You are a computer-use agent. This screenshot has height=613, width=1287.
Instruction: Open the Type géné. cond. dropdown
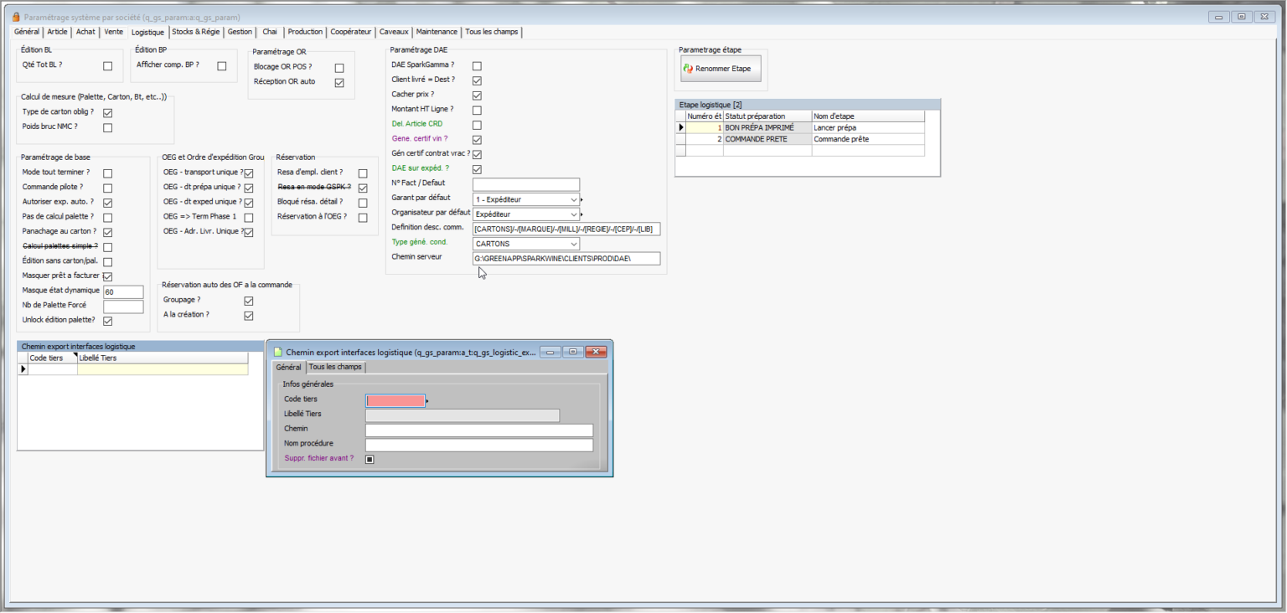(573, 245)
